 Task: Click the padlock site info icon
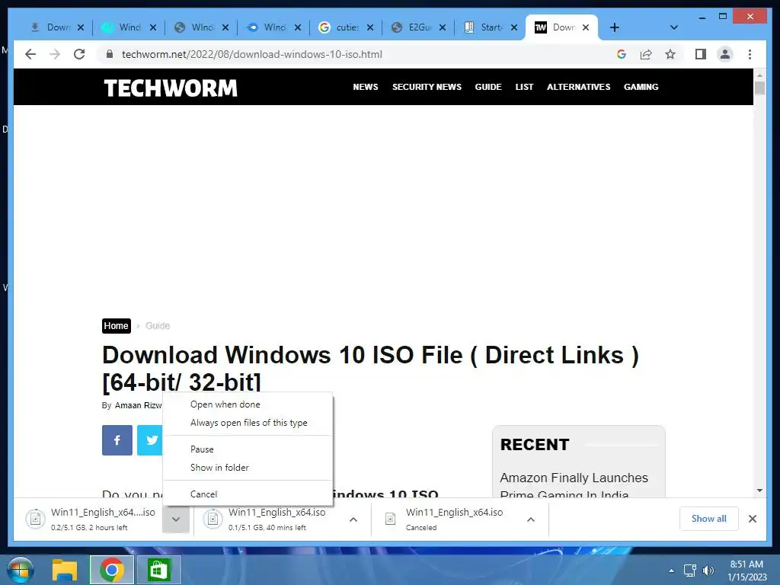pyautogui.click(x=110, y=54)
